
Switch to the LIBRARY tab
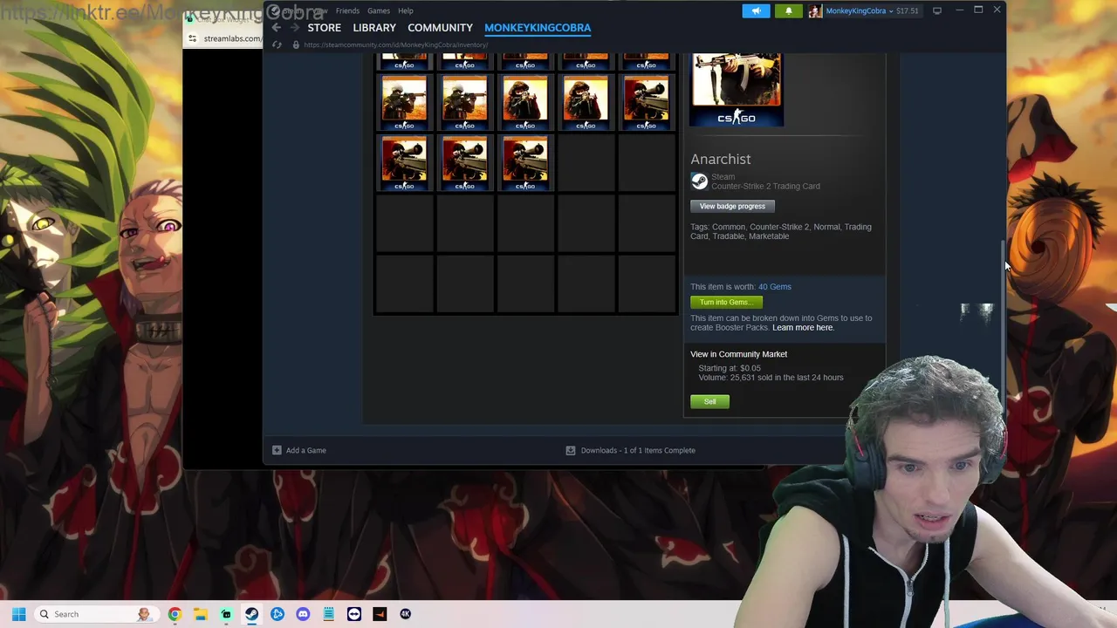[374, 28]
